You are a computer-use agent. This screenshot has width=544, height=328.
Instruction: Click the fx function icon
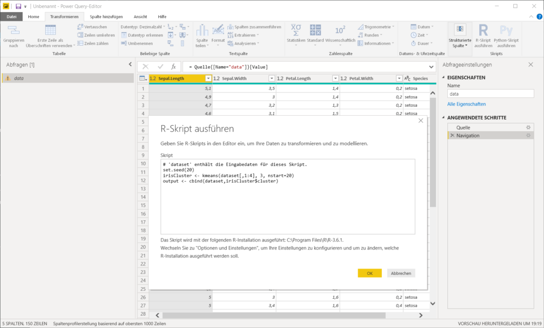point(174,66)
